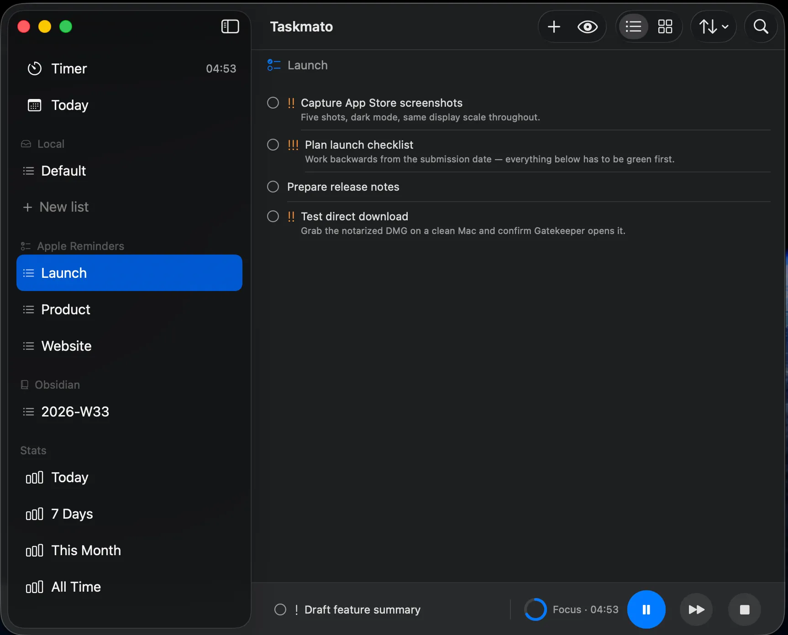Switch to grid view layout
Viewport: 788px width, 635px height.
(665, 26)
